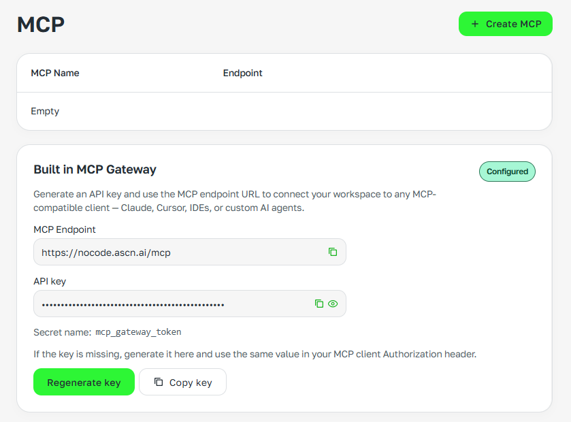
Task: Click the Built in MCP Gateway title
Action: (x=95, y=169)
